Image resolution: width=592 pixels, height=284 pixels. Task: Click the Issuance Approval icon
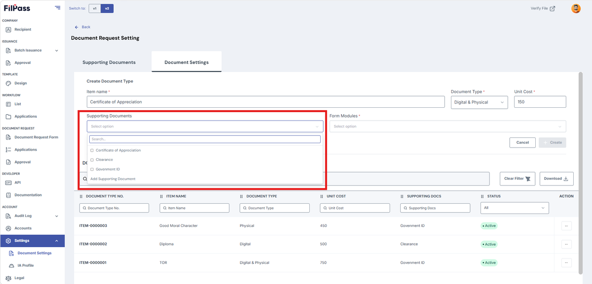[x=8, y=63]
